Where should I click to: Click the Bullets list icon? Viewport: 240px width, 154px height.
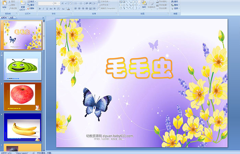[76, 3]
